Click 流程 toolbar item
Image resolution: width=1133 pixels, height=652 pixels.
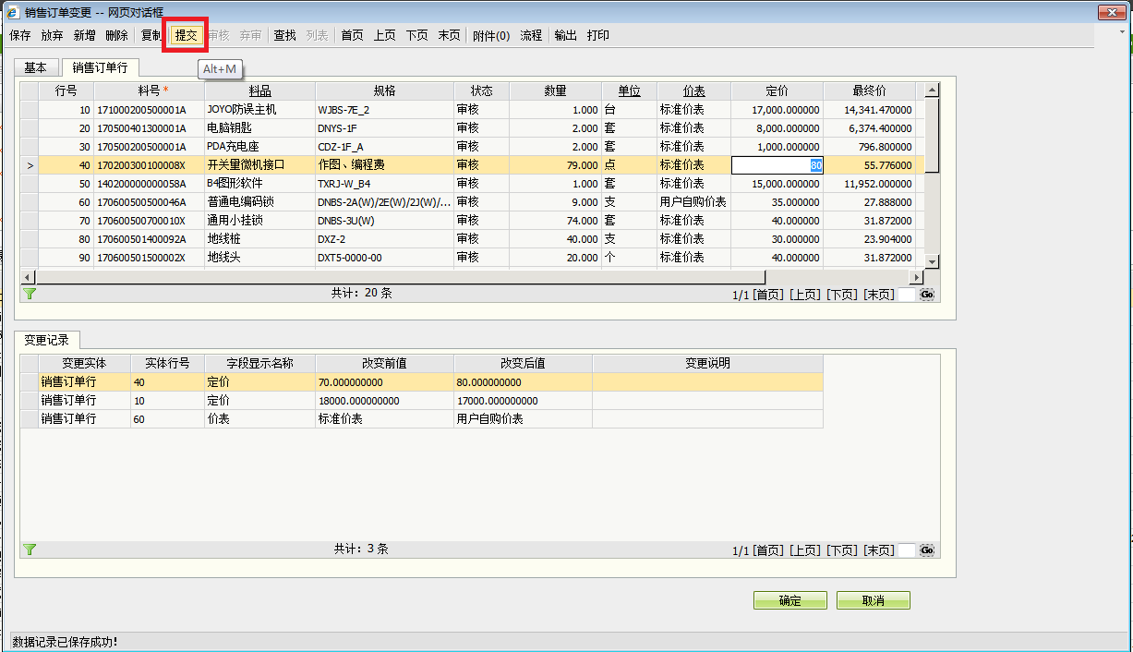pos(531,35)
